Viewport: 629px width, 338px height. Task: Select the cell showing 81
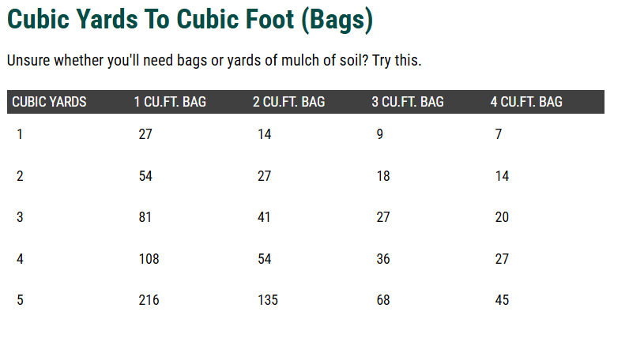145,217
